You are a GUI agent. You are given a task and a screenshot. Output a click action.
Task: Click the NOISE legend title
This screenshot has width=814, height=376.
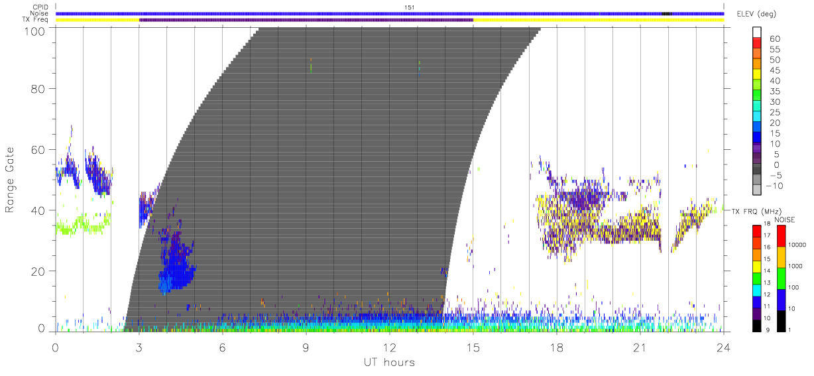point(785,219)
